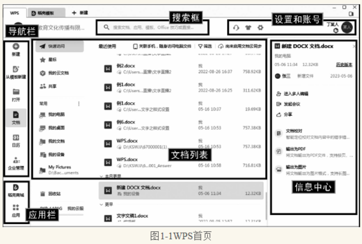Collapse the 更早 section chevron
The image size is (362, 244).
tap(101, 204)
